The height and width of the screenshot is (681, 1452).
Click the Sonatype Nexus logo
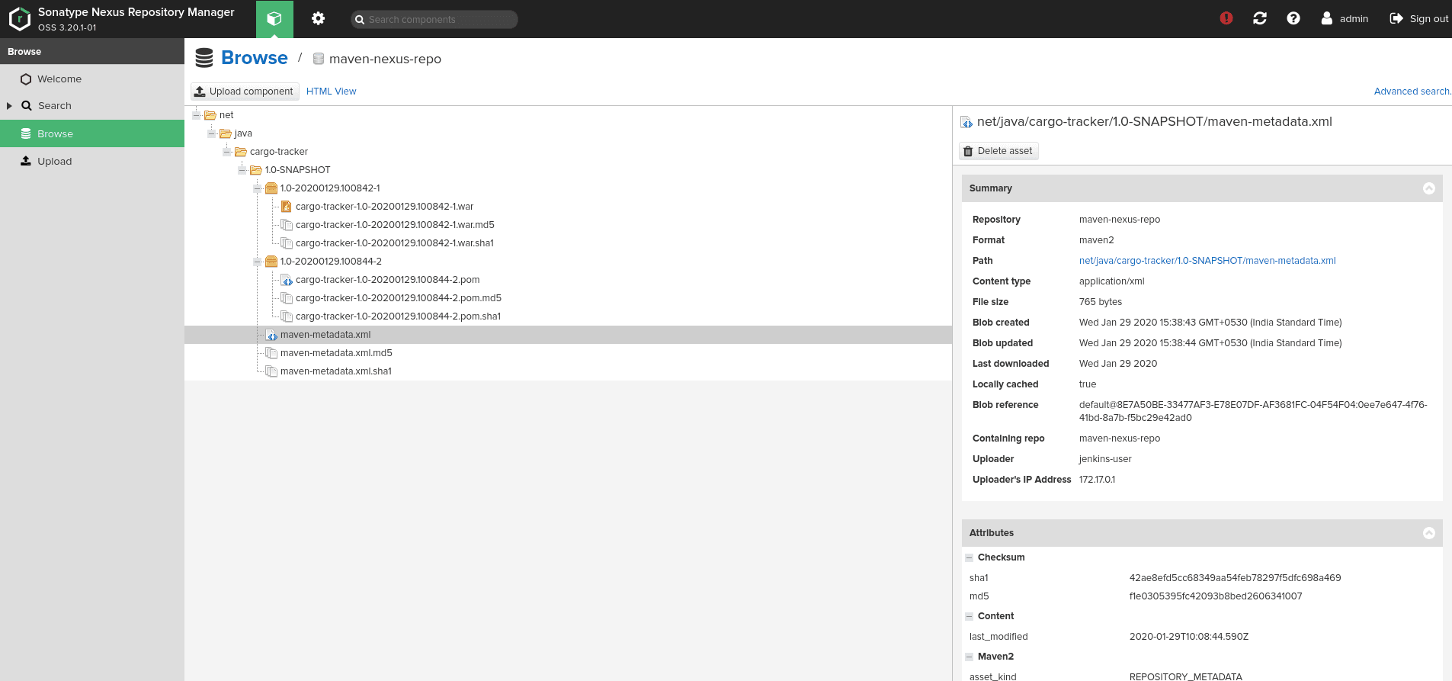tap(20, 19)
